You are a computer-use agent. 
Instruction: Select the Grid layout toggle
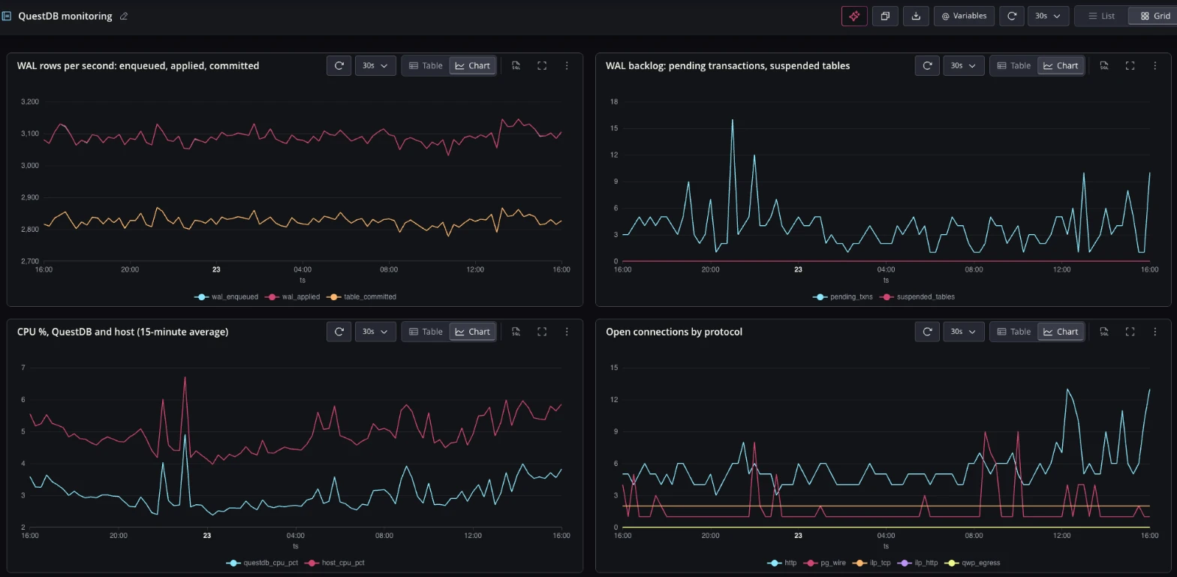(1154, 16)
